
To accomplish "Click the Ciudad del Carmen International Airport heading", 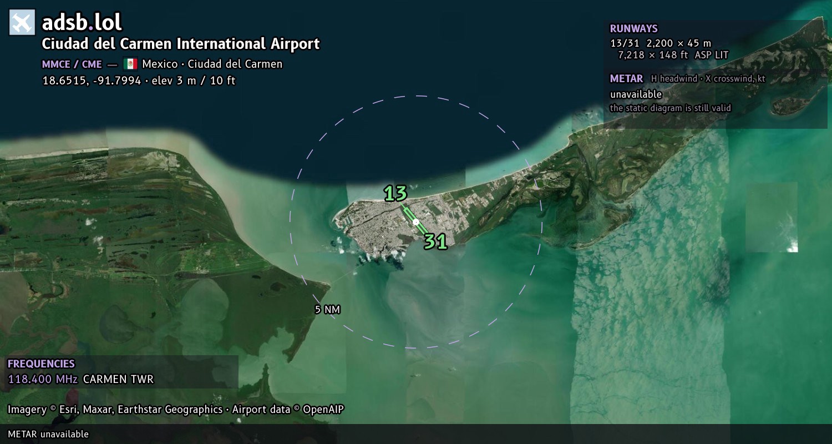I will (x=181, y=44).
